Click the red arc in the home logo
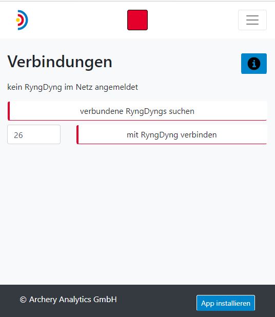Image resolution: width=275 pixels, height=317 pixels. click(23, 20)
